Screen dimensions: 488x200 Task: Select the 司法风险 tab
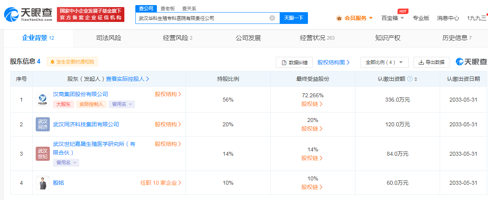pos(109,38)
